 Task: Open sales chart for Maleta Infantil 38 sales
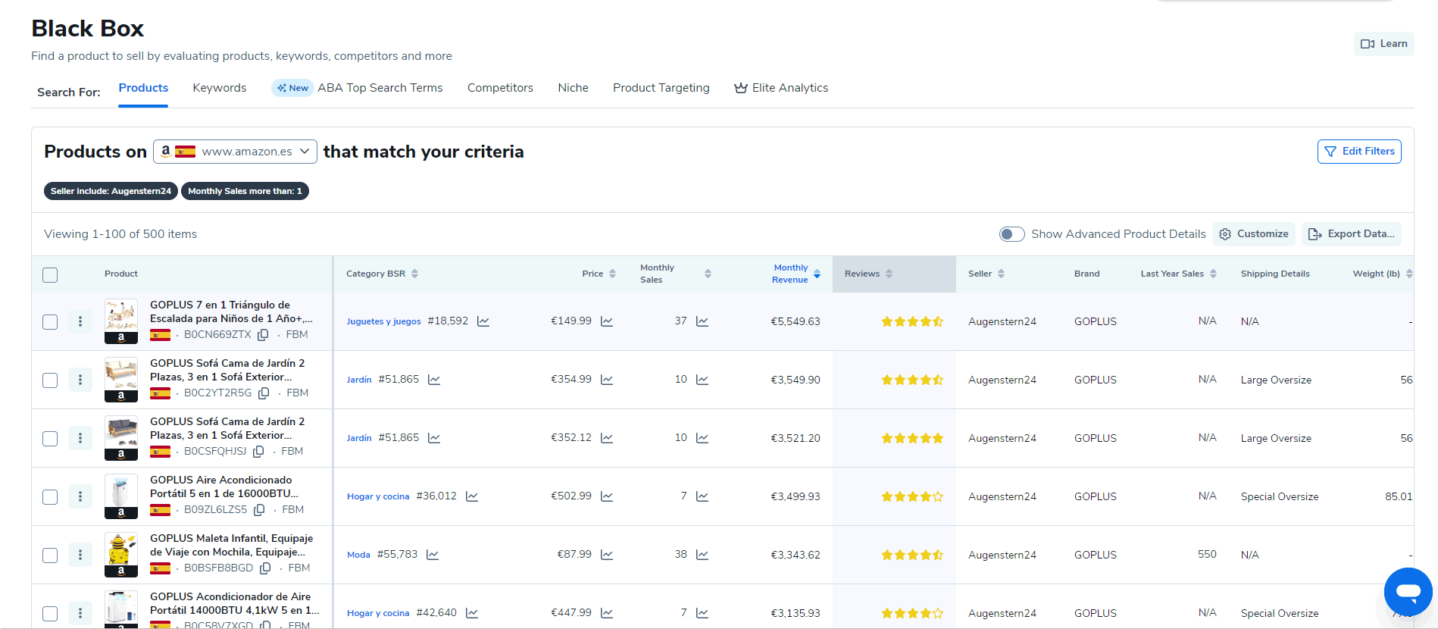point(702,555)
